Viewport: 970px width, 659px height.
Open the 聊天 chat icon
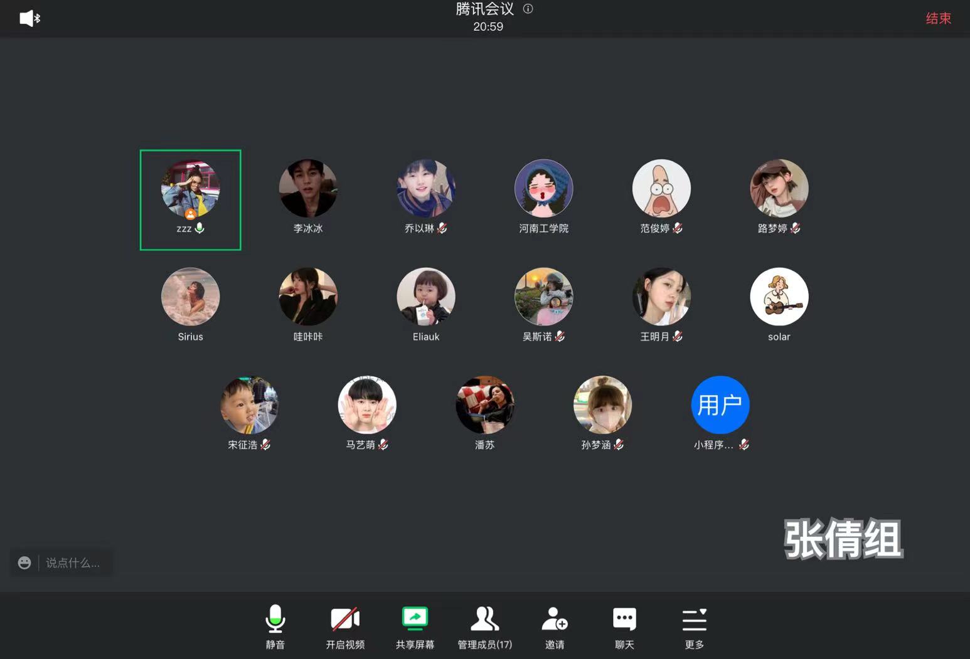[x=624, y=619]
